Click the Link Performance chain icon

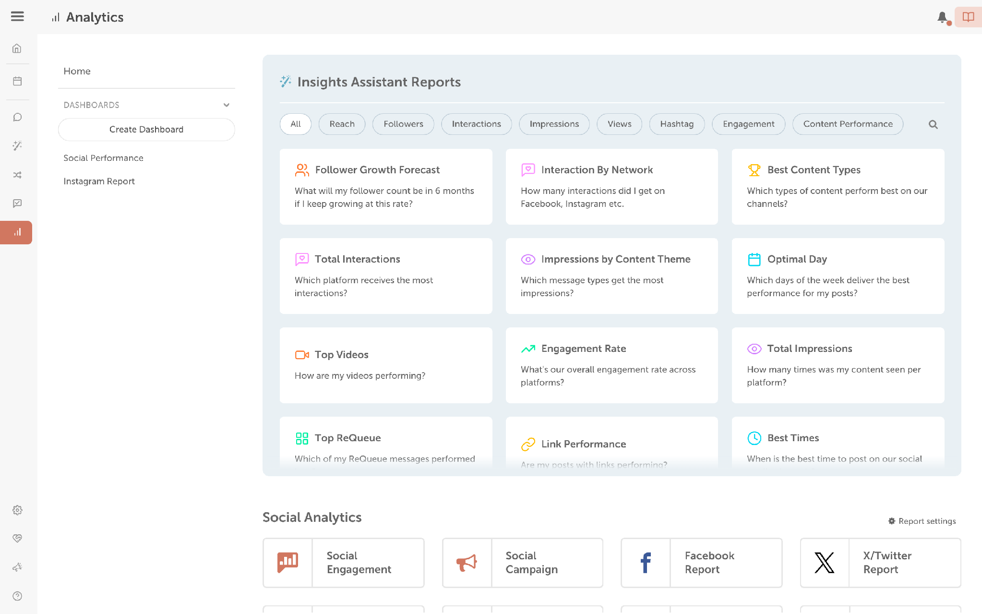[x=528, y=445]
